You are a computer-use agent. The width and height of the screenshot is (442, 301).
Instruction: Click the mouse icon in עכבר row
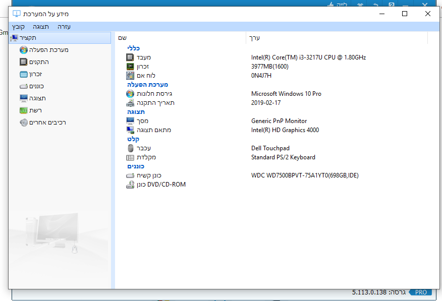pos(130,148)
